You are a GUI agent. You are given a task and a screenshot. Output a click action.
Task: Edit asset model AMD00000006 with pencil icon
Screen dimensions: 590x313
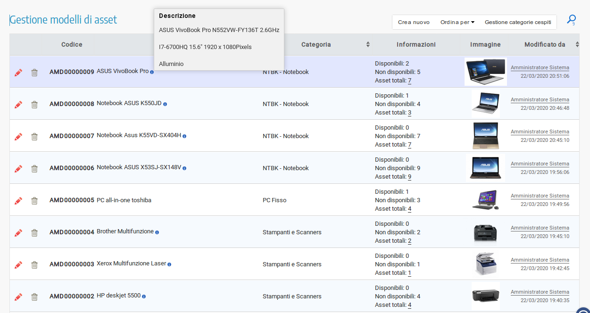18,169
